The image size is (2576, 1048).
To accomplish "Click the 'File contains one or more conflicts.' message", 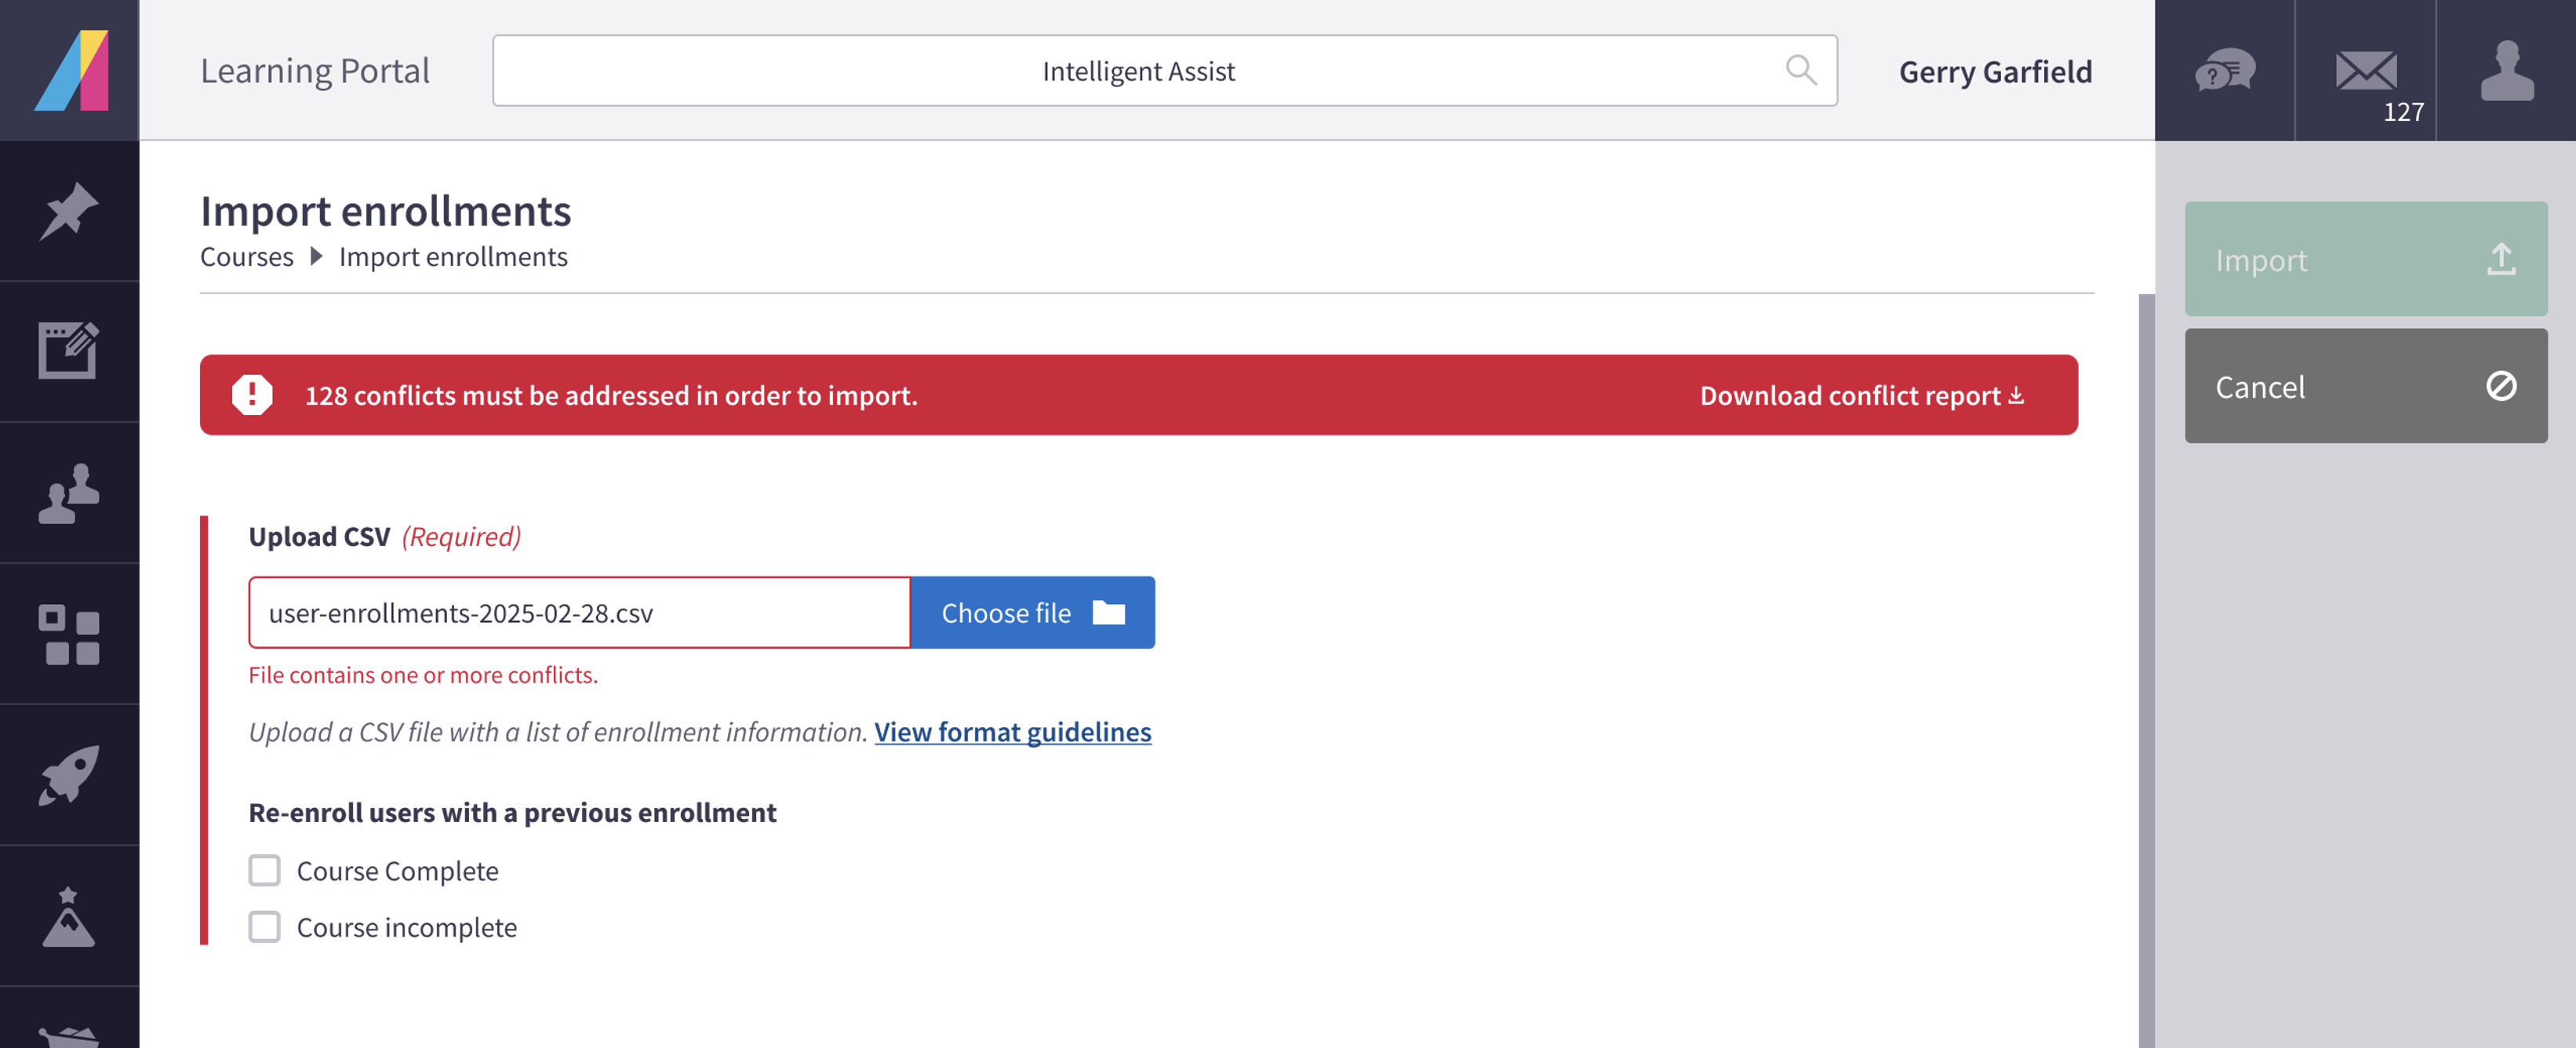I will click(423, 675).
